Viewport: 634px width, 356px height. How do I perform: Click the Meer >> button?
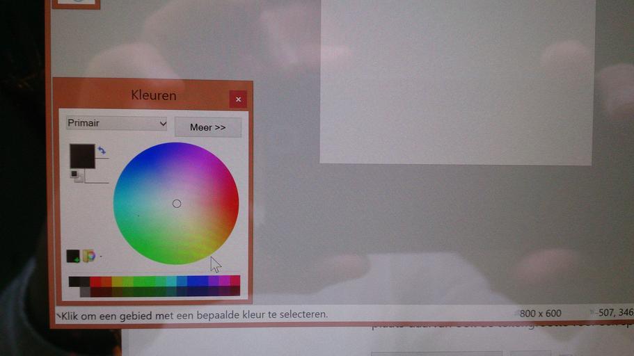207,127
